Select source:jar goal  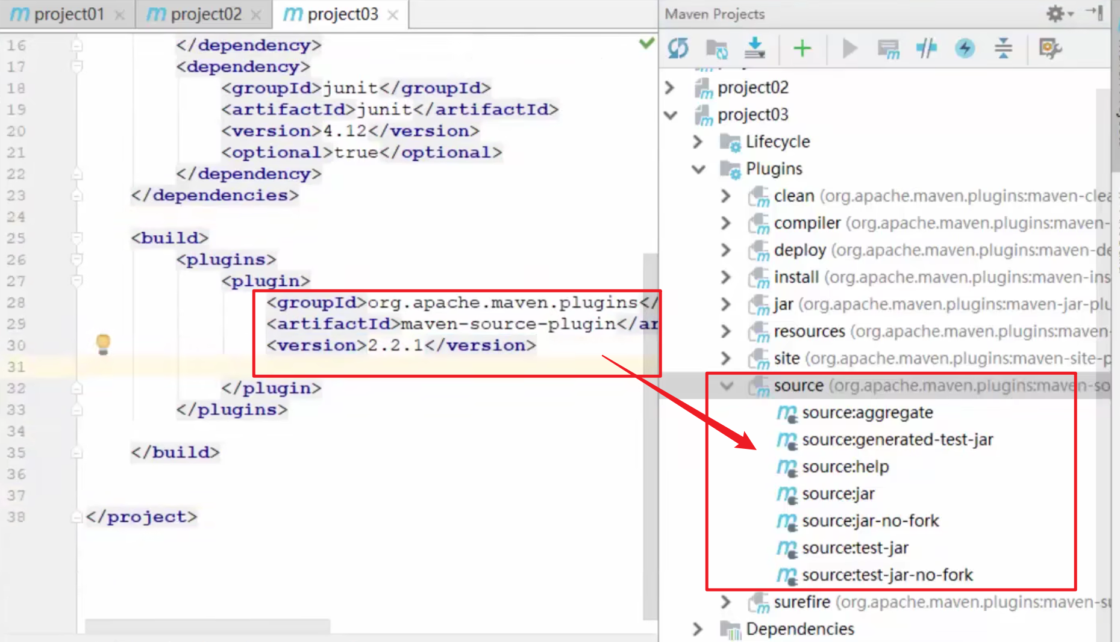pos(838,494)
